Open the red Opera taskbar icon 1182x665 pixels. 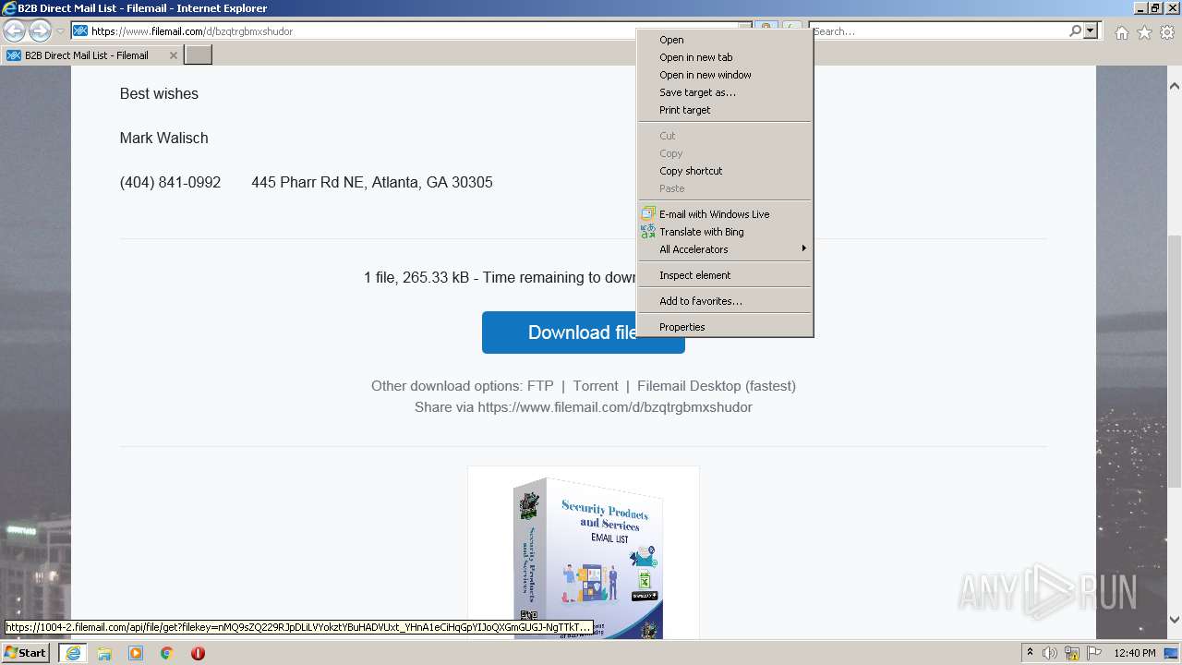tap(198, 653)
